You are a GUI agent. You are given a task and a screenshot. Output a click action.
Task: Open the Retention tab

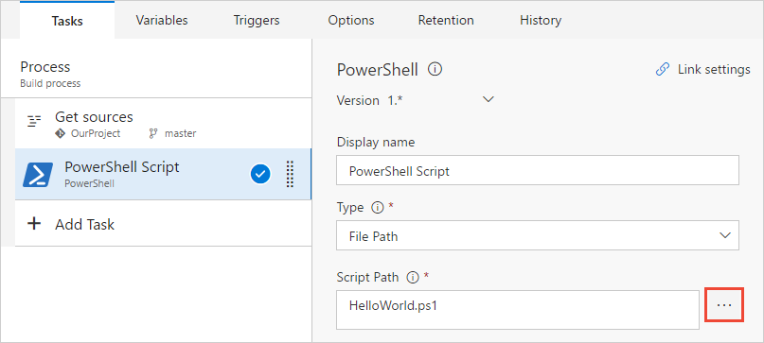tap(446, 21)
